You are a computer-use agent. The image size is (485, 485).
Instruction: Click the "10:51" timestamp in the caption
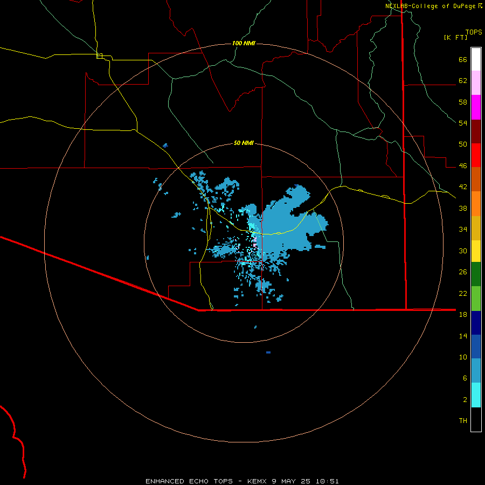point(327,481)
